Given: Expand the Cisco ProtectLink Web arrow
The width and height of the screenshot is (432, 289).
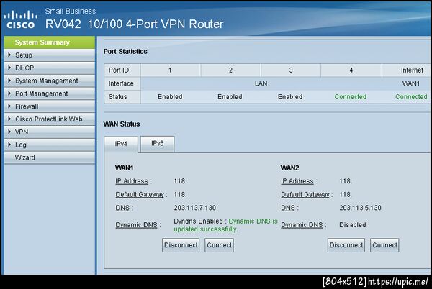Looking at the screenshot, I should click(x=9, y=119).
